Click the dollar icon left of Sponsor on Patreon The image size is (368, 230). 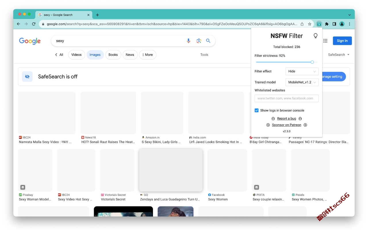[x=268, y=125]
